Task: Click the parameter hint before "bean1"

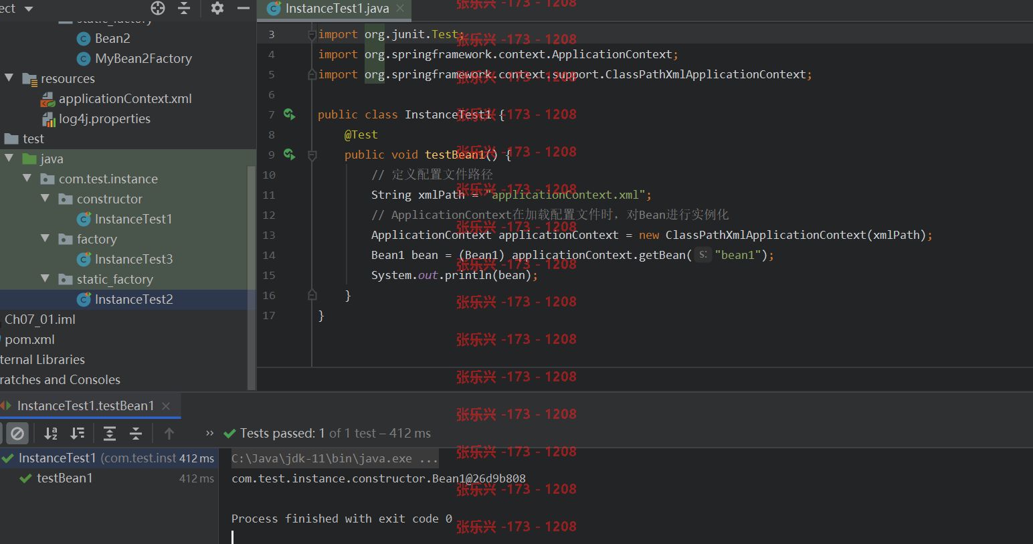Action: tap(702, 254)
